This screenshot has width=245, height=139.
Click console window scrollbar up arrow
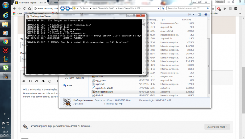pos(143,21)
